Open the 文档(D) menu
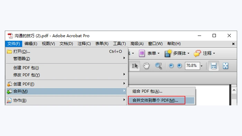The image size is (242, 136). (x=66, y=44)
